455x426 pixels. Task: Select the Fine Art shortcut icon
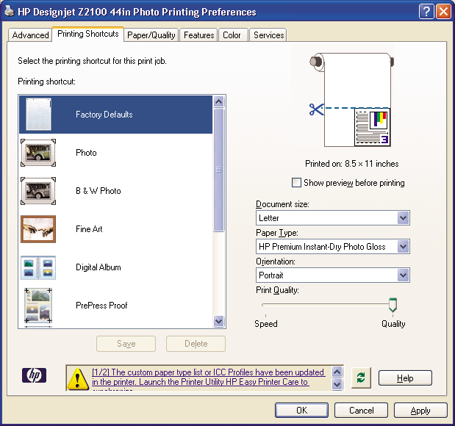coord(38,229)
